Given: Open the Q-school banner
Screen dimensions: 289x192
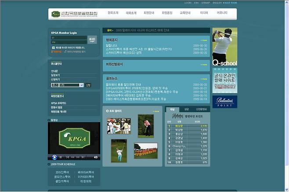Looking at the screenshot, I should (224, 47).
